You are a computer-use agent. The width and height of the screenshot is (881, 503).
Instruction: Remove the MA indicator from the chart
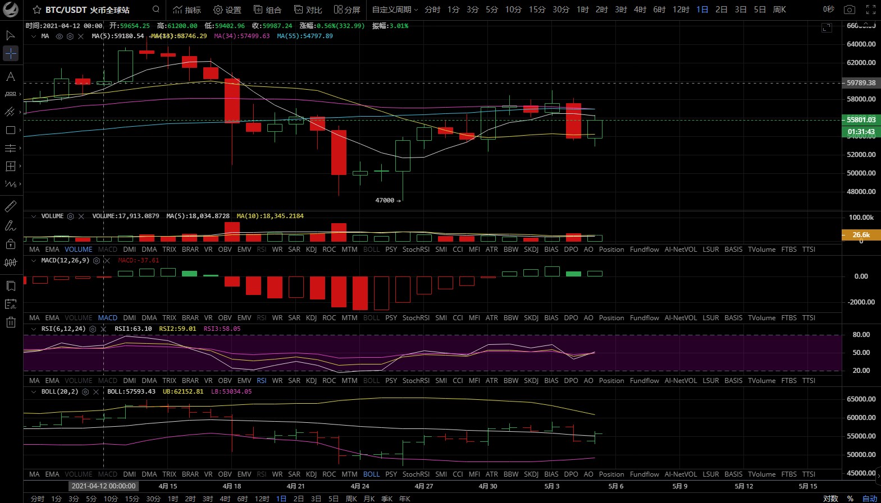coord(81,36)
